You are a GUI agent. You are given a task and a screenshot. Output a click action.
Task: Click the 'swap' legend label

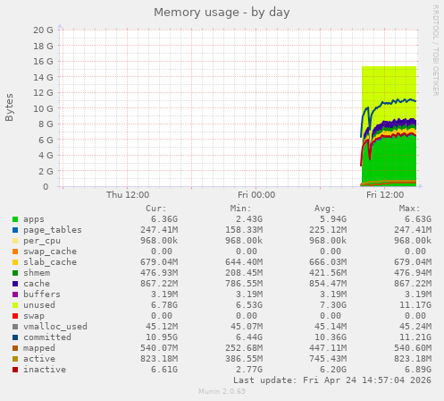34,316
